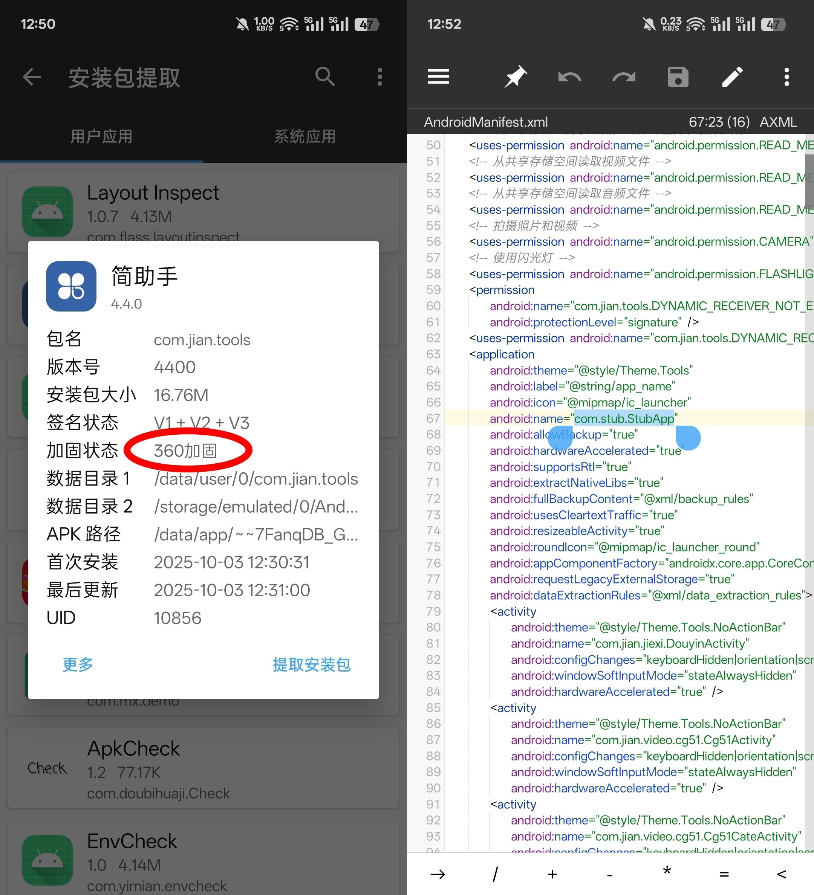This screenshot has width=814, height=895.
Task: Click android:icon="@mipmap/ic_launcher" on line 66
Action: pyautogui.click(x=590, y=402)
